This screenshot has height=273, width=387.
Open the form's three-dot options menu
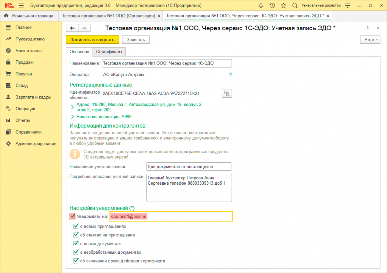368,28
